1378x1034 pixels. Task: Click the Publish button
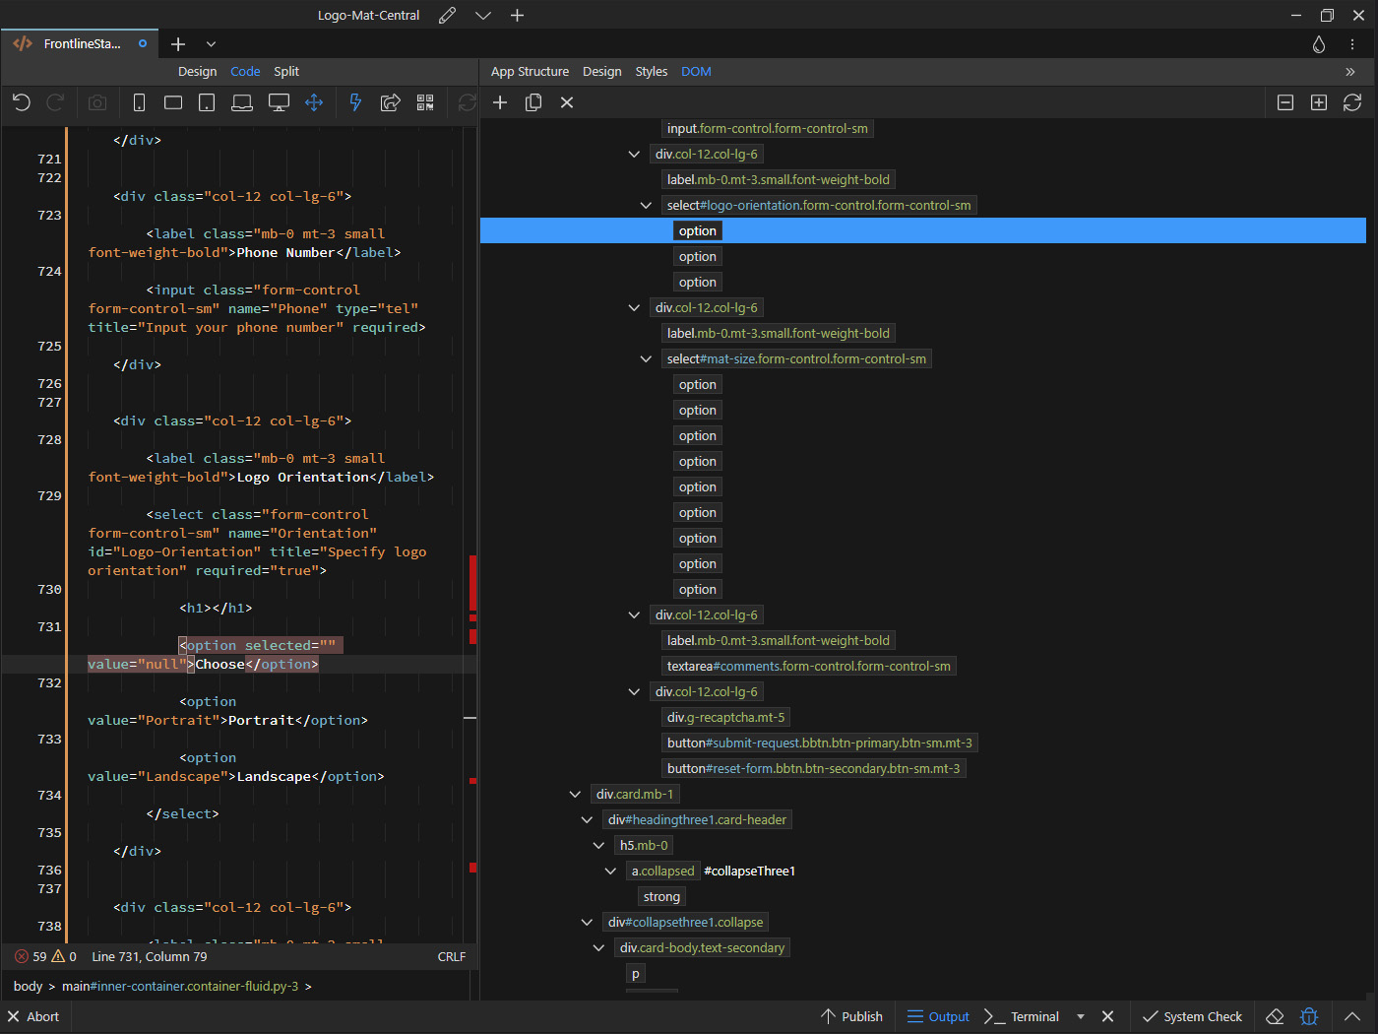tap(851, 1016)
